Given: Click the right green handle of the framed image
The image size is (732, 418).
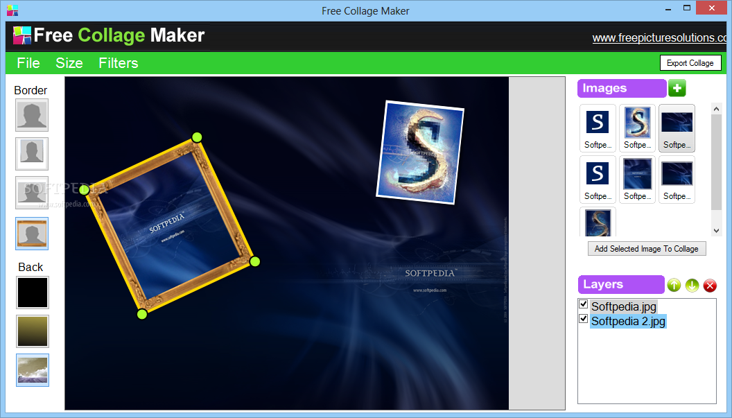Looking at the screenshot, I should (x=254, y=261).
